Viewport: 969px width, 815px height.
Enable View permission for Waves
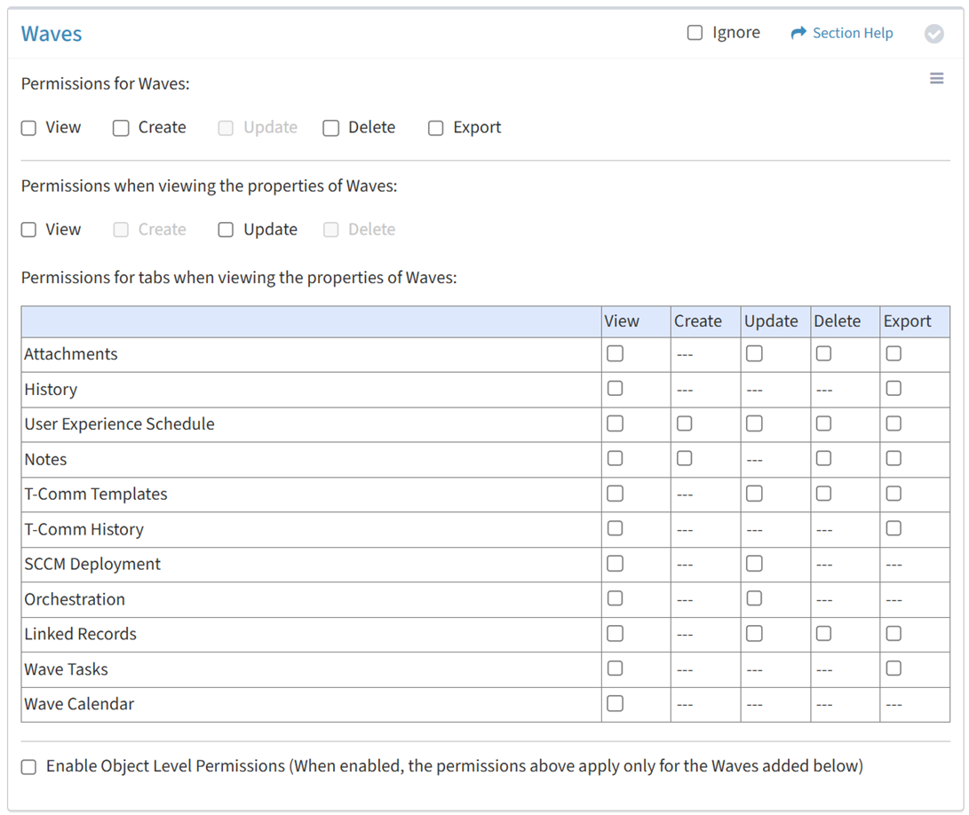[29, 128]
